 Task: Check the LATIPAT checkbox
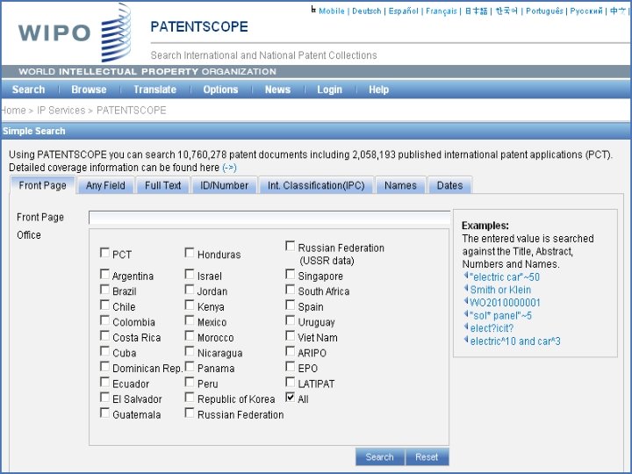click(291, 382)
